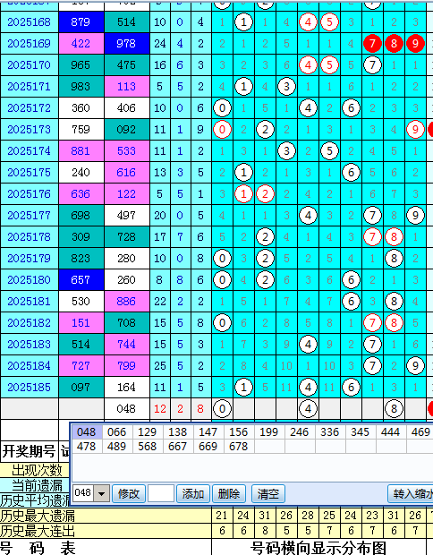
Task: Select number 129 in the number list
Action: click(x=147, y=431)
